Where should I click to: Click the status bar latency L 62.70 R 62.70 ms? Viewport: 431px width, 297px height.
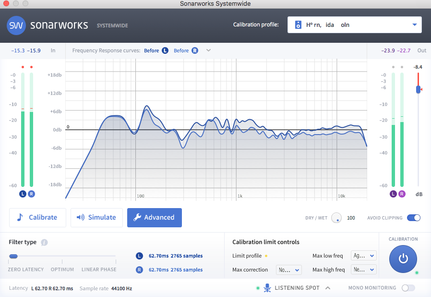click(52, 288)
